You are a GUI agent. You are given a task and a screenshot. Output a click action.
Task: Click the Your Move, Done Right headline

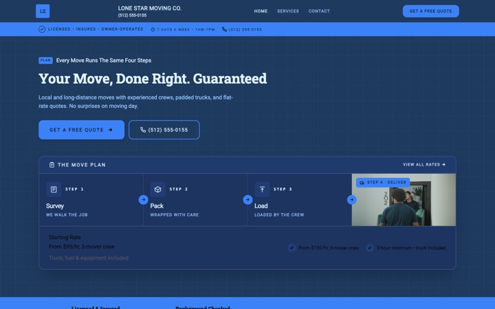point(153,78)
